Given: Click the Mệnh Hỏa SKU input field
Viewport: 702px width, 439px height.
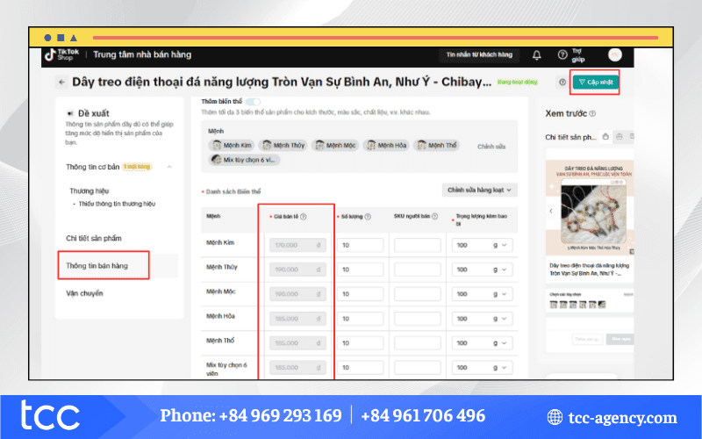Looking at the screenshot, I should 418,319.
